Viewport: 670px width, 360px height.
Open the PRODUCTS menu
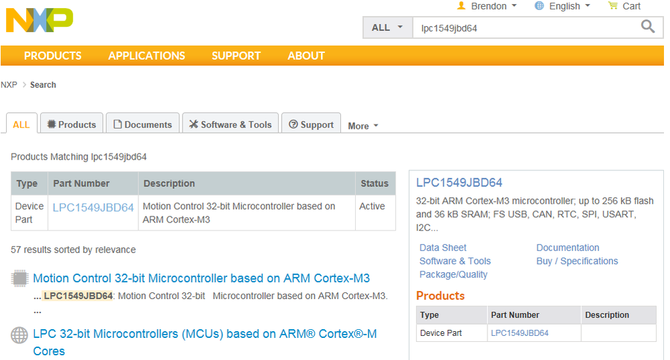52,56
